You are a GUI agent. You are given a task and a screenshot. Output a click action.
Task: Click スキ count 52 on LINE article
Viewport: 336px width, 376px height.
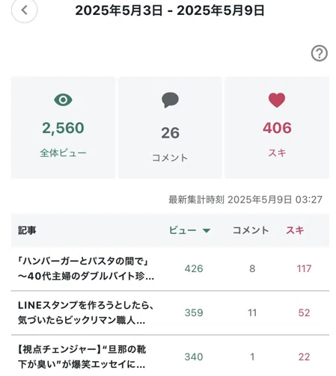(304, 312)
